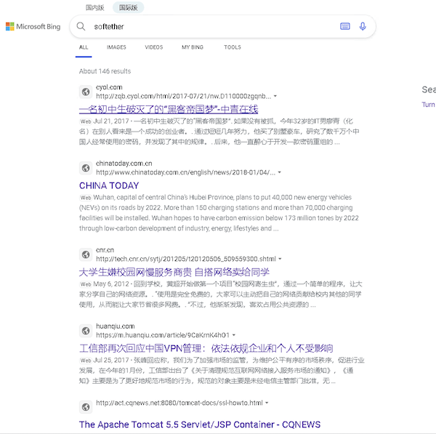Open the TOOLS menu
The width and height of the screenshot is (436, 434).
click(233, 47)
